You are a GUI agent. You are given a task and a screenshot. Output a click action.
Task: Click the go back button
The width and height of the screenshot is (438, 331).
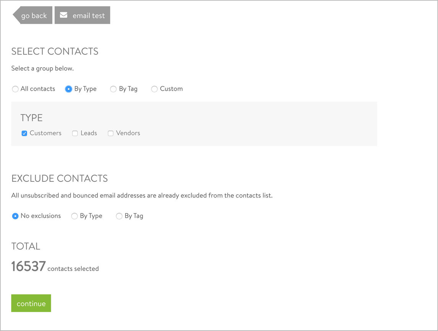coord(34,15)
